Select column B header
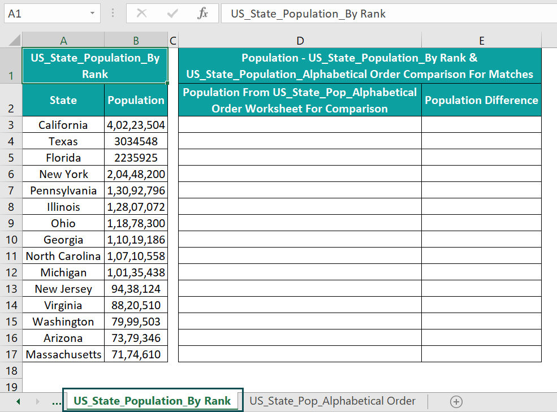Image resolution: width=557 pixels, height=412 pixels. pyautogui.click(x=136, y=40)
